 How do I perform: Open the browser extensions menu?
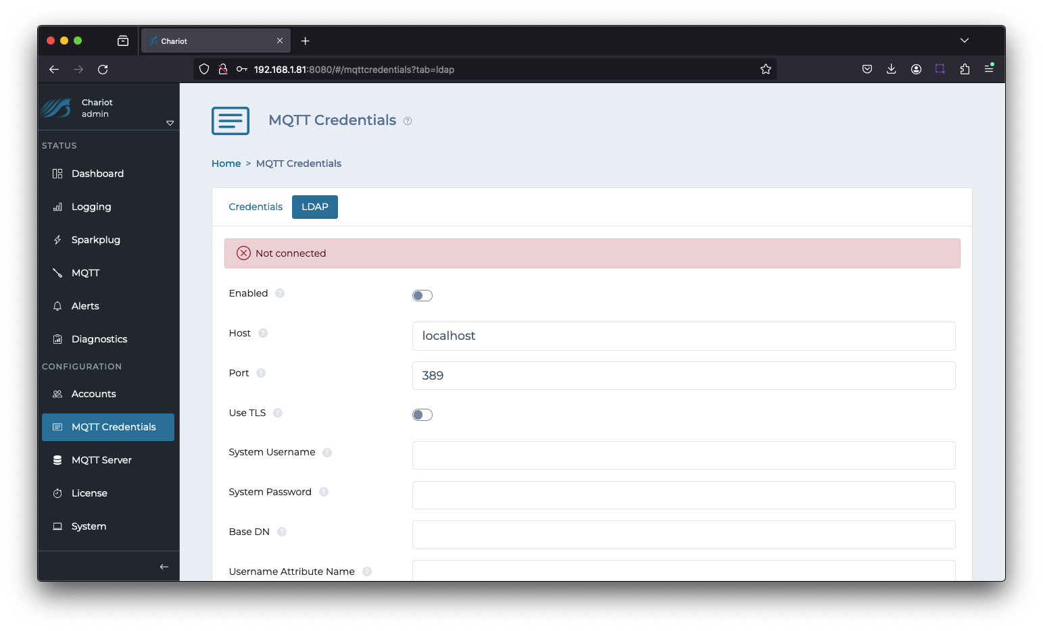[965, 69]
